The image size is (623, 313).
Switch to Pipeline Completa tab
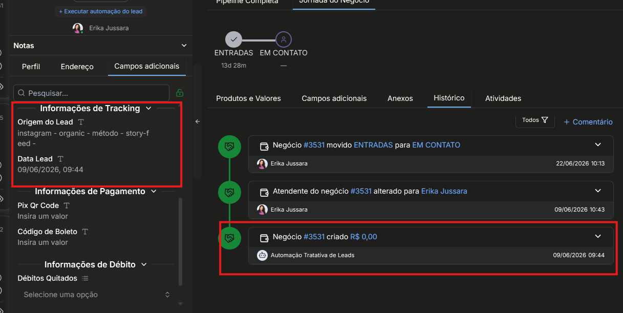pyautogui.click(x=247, y=2)
